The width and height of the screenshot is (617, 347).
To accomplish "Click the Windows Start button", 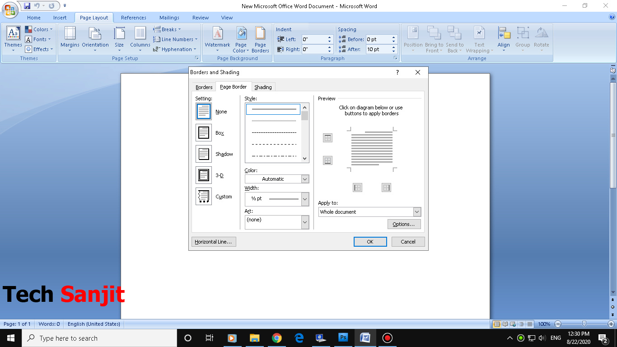I will tap(11, 338).
